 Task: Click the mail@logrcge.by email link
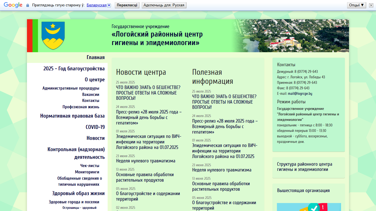pos(300,94)
